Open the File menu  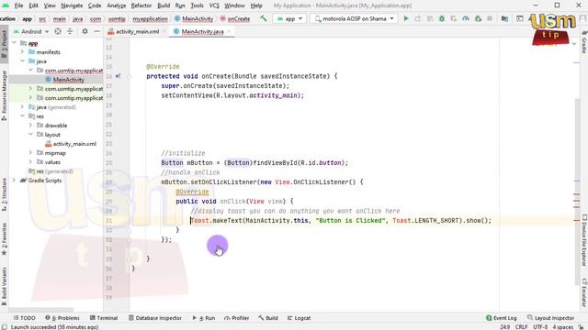[x=18, y=5]
